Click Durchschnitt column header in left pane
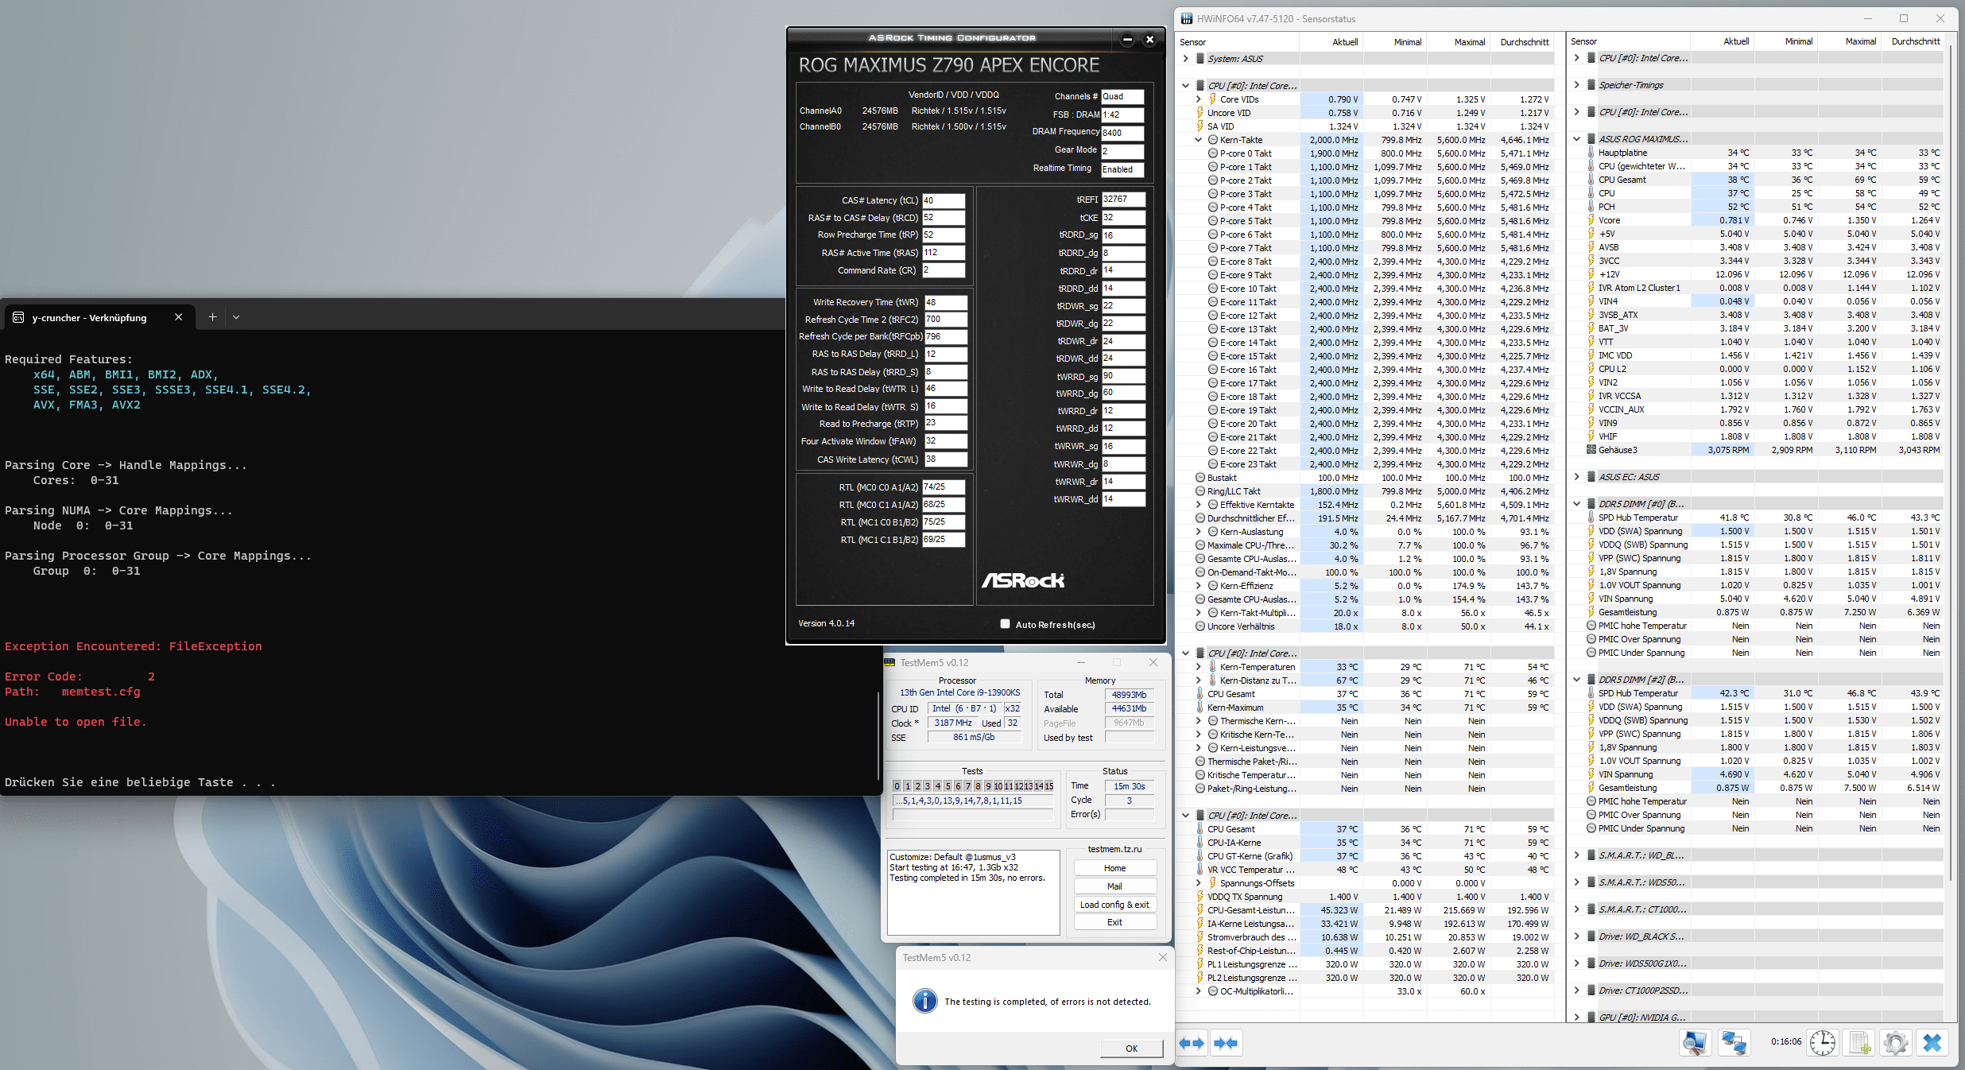 coord(1524,42)
